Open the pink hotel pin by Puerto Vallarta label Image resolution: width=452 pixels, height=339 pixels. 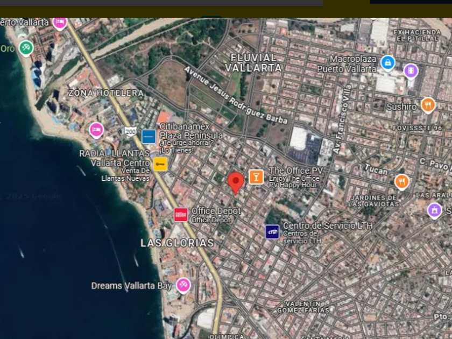(60, 24)
